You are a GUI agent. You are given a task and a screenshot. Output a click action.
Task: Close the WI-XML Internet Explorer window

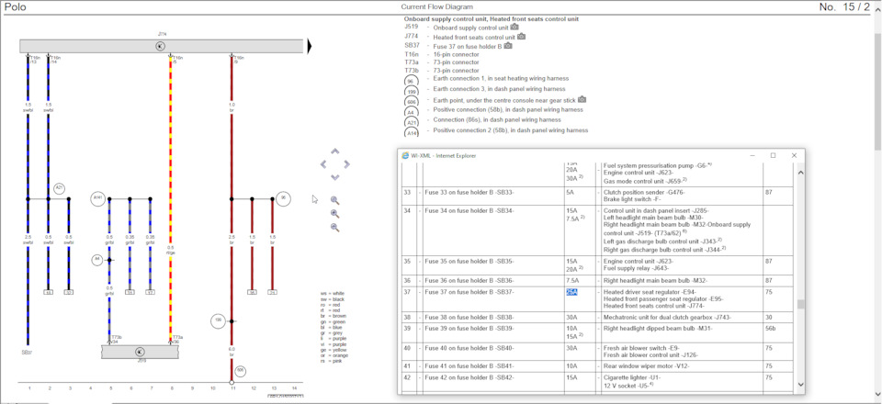pyautogui.click(x=794, y=156)
